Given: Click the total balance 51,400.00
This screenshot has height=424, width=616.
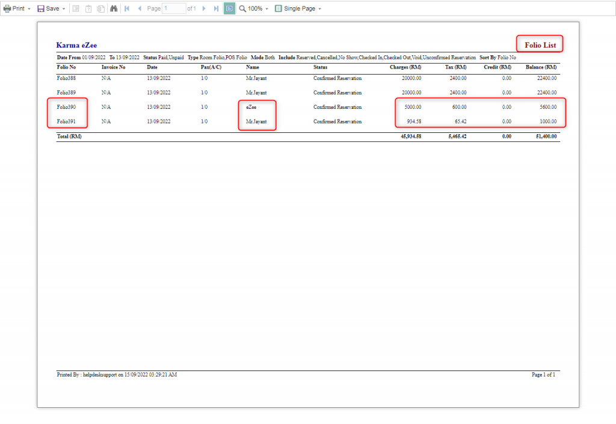Looking at the screenshot, I should [546, 137].
